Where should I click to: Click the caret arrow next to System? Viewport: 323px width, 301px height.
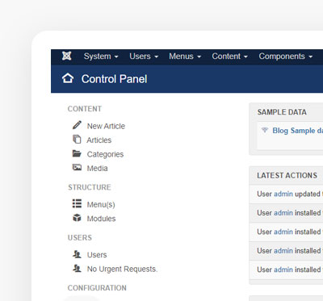(x=116, y=57)
